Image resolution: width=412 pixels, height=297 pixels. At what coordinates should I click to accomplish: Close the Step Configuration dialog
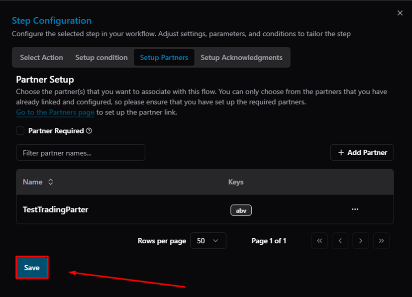[400, 13]
